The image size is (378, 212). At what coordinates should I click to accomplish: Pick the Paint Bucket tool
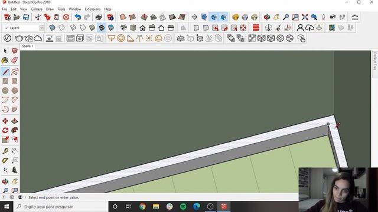[5, 60]
